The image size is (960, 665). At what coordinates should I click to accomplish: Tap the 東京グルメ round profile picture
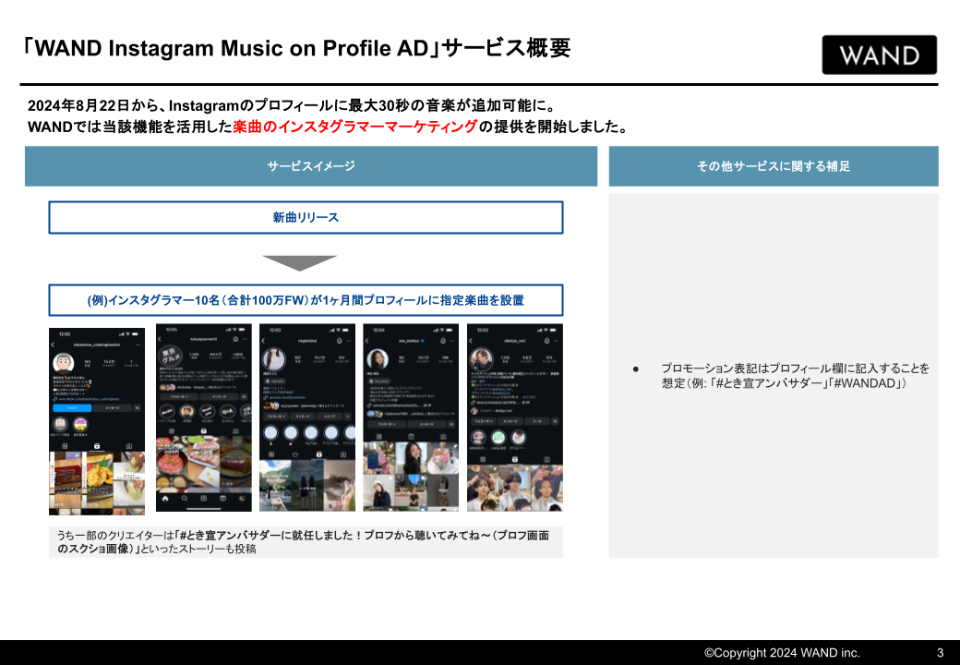click(172, 356)
